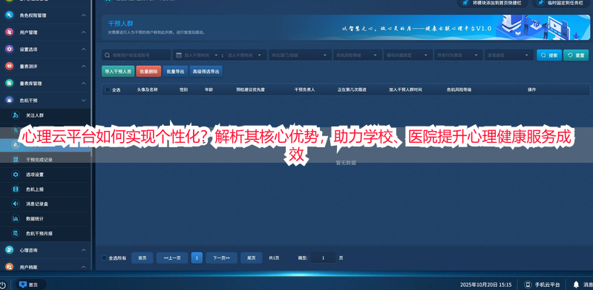The image size is (593, 290).
Task: Click the red 批量删除 button
Action: coord(148,71)
